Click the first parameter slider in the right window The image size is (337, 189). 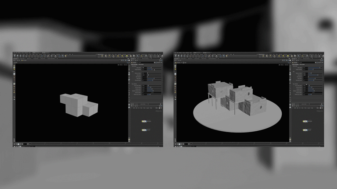click(313, 68)
